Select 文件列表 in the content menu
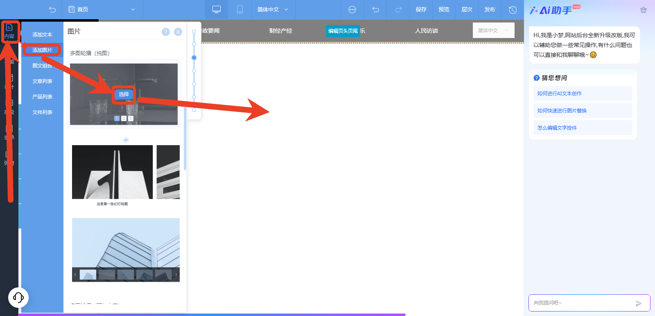This screenshot has height=316, width=655. [x=43, y=112]
